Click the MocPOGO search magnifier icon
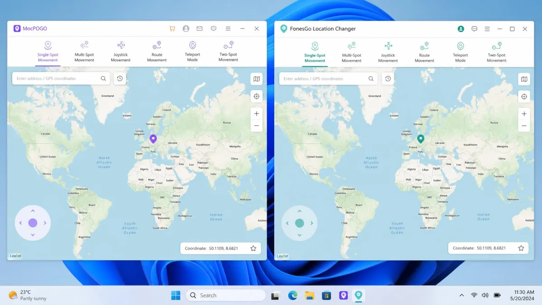 point(104,79)
